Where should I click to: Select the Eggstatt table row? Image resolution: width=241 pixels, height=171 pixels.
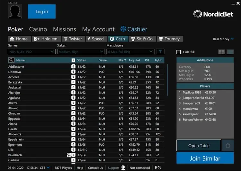[86, 119]
